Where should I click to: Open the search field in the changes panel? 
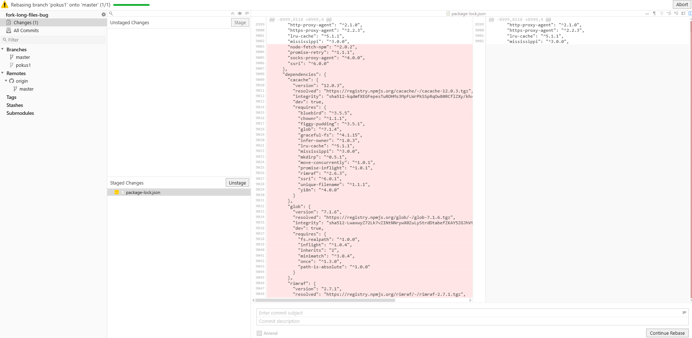(x=111, y=13)
